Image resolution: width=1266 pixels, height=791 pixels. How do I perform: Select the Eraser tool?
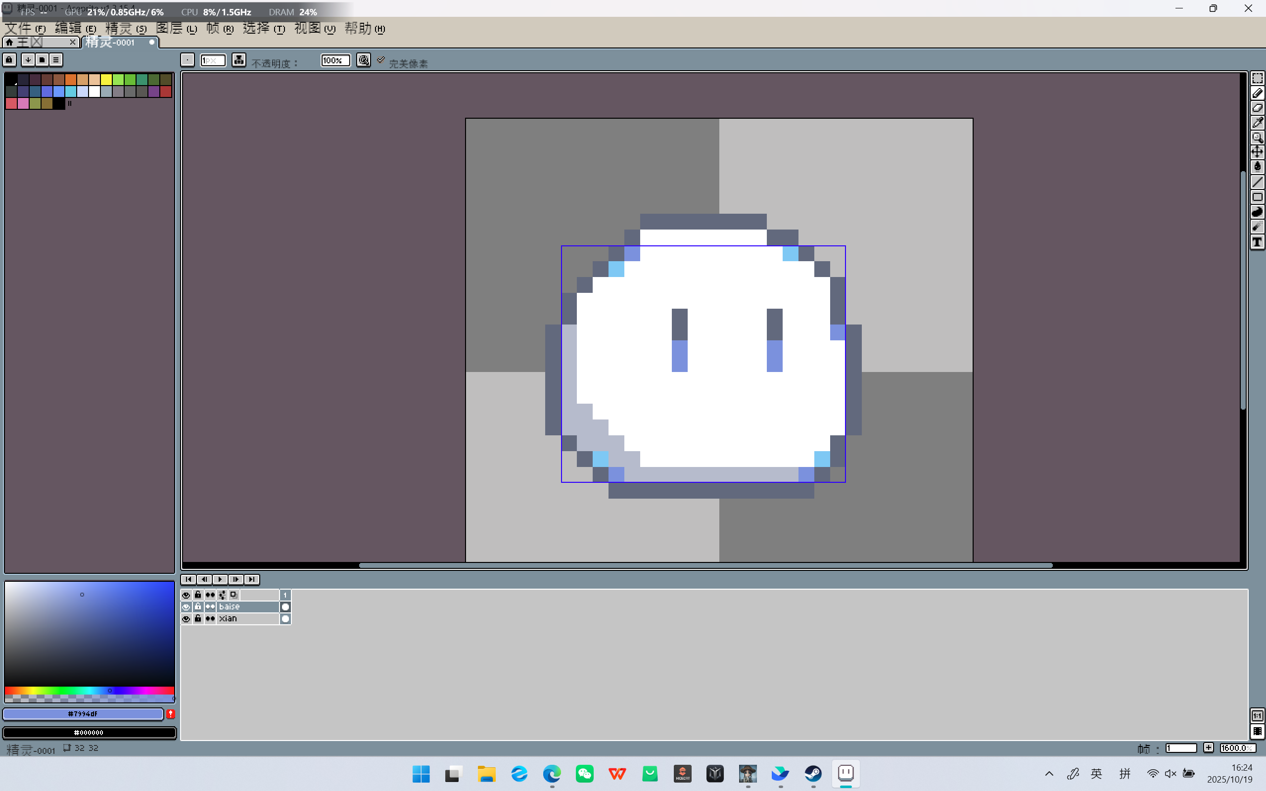pyautogui.click(x=1257, y=108)
